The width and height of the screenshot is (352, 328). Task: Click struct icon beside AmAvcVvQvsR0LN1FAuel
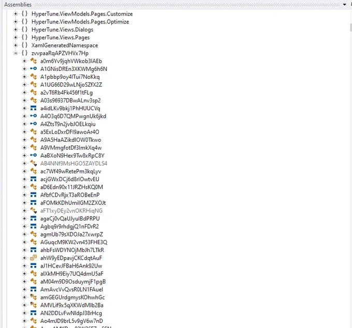click(33, 289)
